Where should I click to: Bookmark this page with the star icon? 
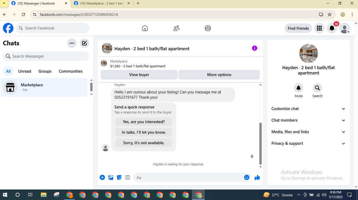330,14
